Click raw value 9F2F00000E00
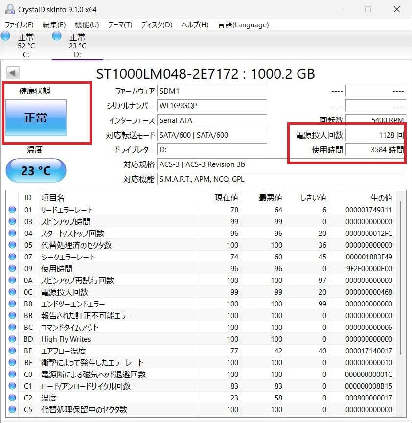Image resolution: width=412 pixels, height=423 pixels. tap(369, 268)
